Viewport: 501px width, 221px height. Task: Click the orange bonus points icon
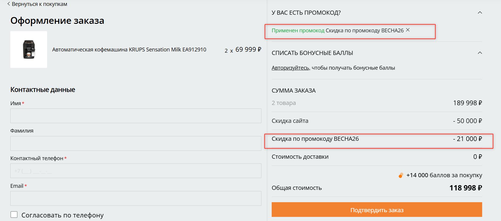[x=401, y=175]
